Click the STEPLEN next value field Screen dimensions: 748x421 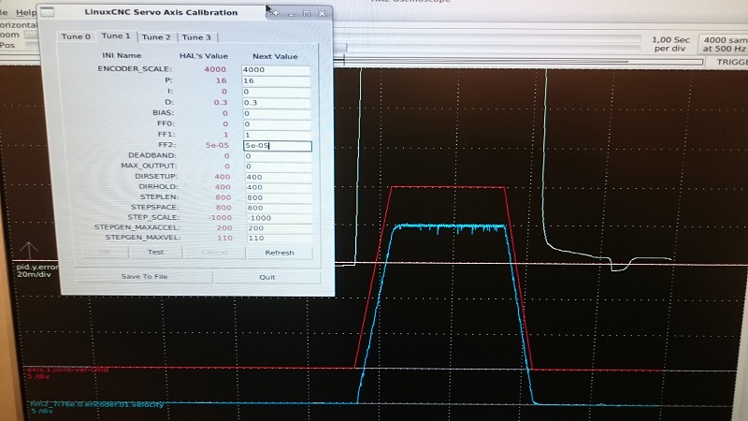pos(279,197)
